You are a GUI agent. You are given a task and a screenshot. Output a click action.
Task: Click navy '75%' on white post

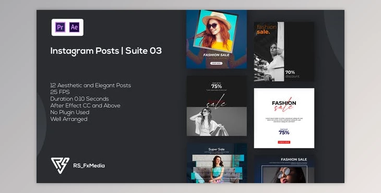click(284, 132)
